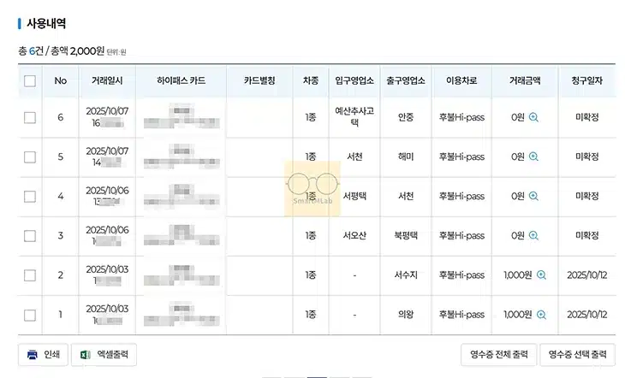Toggle the select-all header checkbox
625x378 pixels.
(x=30, y=81)
